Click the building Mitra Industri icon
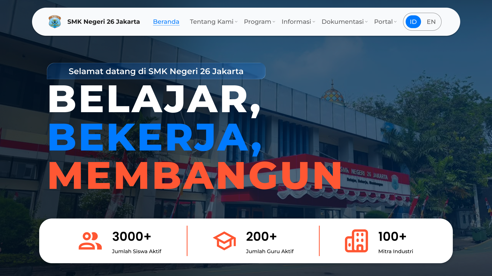The image size is (492, 276). point(356,241)
